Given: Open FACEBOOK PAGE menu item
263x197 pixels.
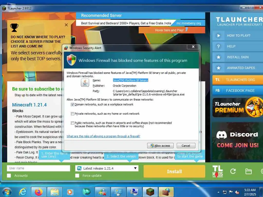Looking at the screenshot, I should (x=238, y=91).
